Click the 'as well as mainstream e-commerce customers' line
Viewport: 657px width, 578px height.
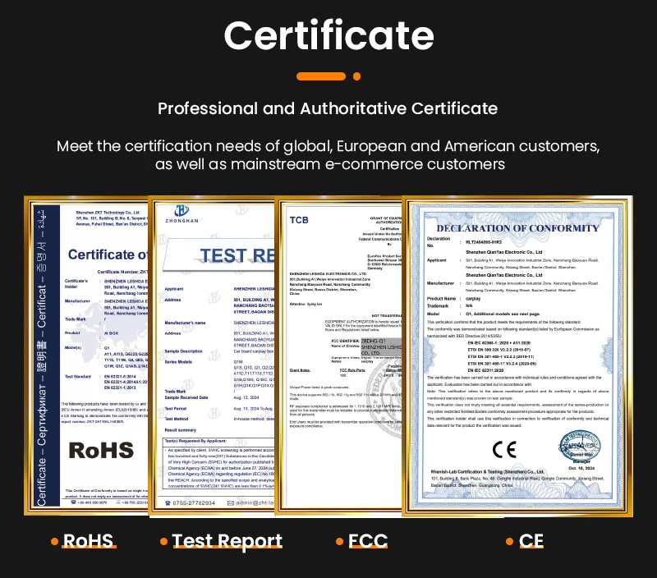pos(330,164)
